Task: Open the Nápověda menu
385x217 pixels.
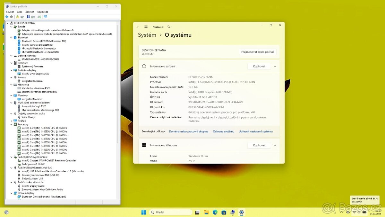Action: point(43,12)
